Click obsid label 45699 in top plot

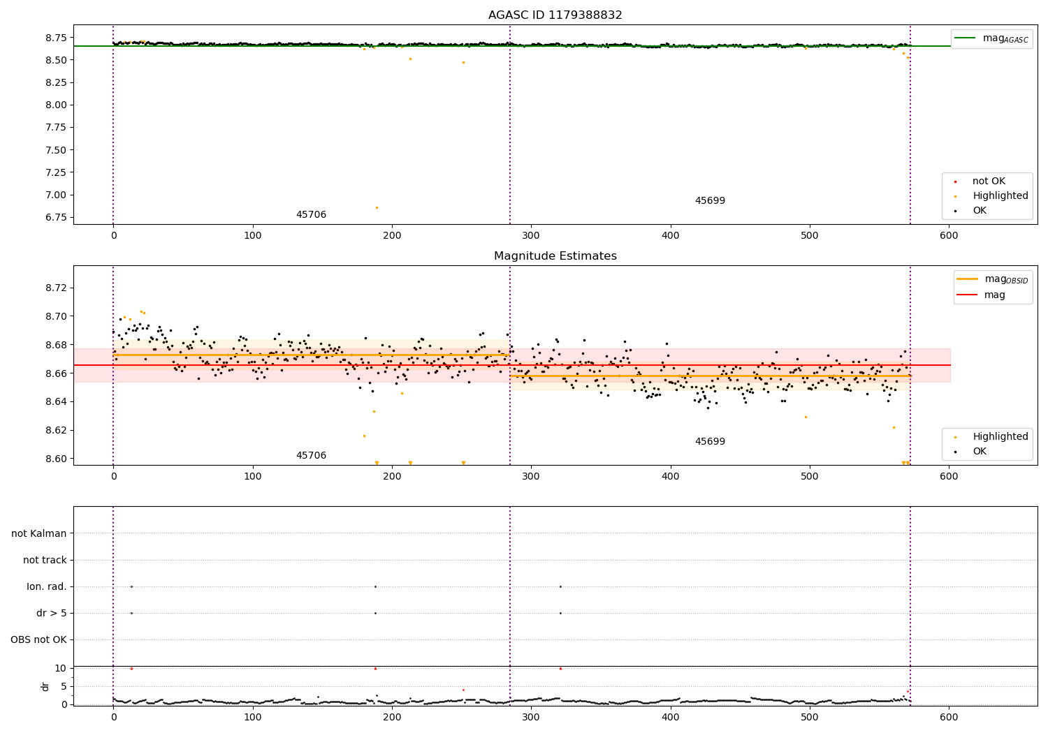coord(710,201)
